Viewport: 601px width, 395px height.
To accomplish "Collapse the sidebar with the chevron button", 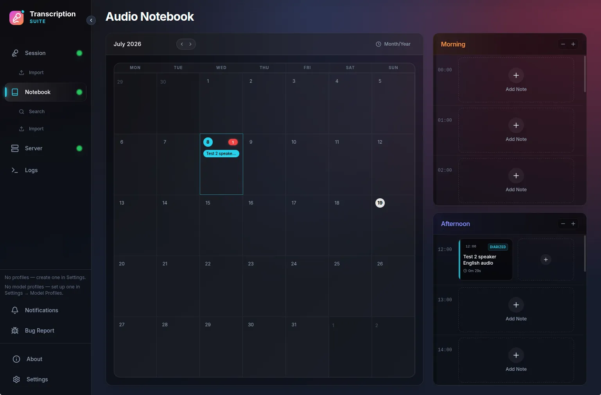I will (x=91, y=20).
